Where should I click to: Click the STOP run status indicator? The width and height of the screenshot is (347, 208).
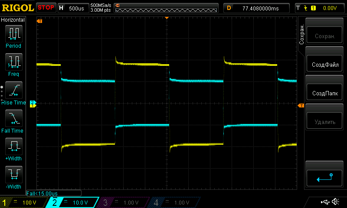coord(46,7)
